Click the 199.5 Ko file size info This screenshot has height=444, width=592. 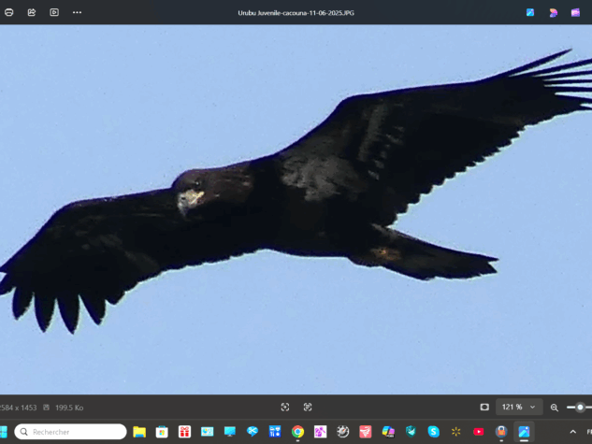(x=69, y=408)
